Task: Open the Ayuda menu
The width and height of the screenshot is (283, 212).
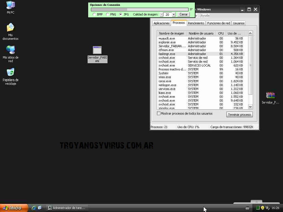Action: point(205,15)
